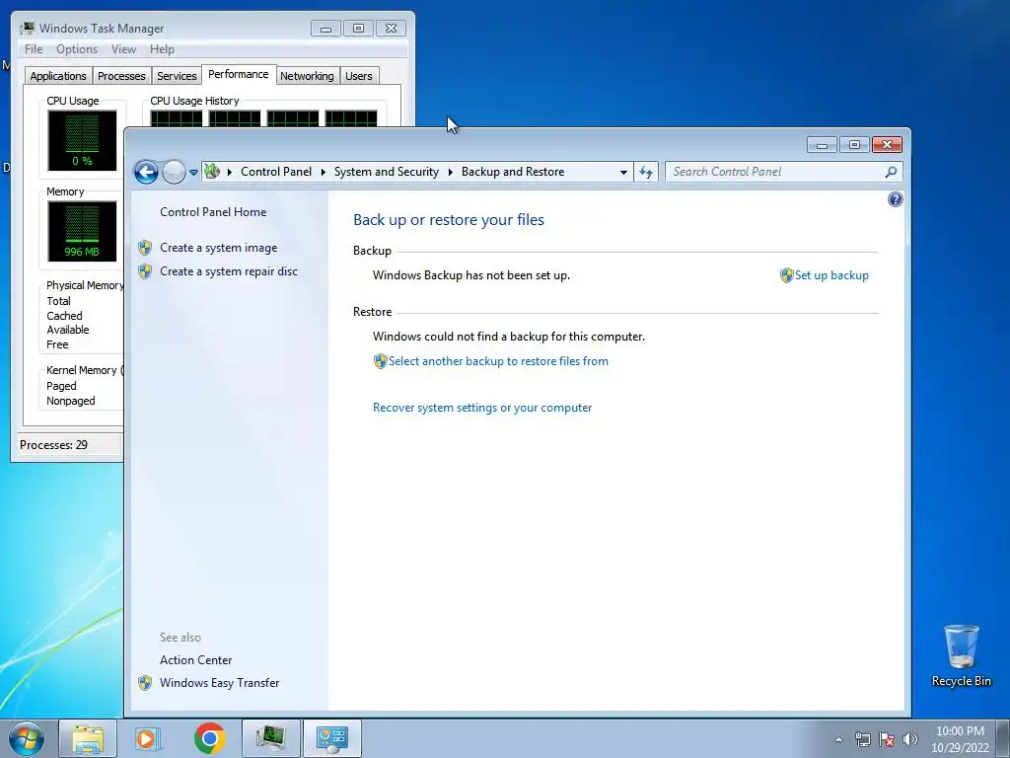Open Help via the blue question mark icon
The image size is (1010, 758).
896,199
